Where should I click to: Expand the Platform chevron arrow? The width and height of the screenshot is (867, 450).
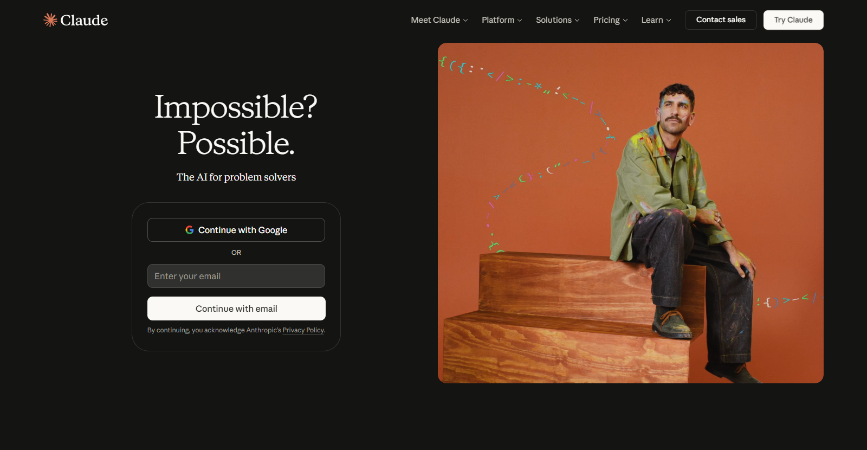(520, 20)
